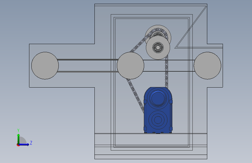Click the bearing bore in the pulley center
Viewport: 252px width, 163px height.
click(x=158, y=48)
